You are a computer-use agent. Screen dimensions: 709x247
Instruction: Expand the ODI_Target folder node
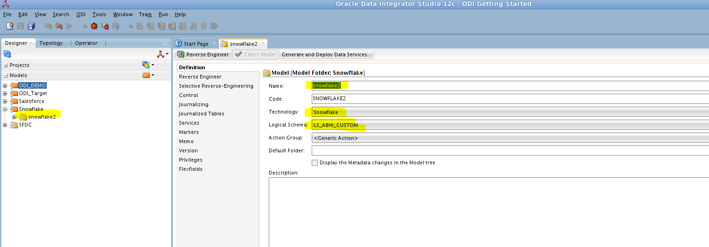5,93
